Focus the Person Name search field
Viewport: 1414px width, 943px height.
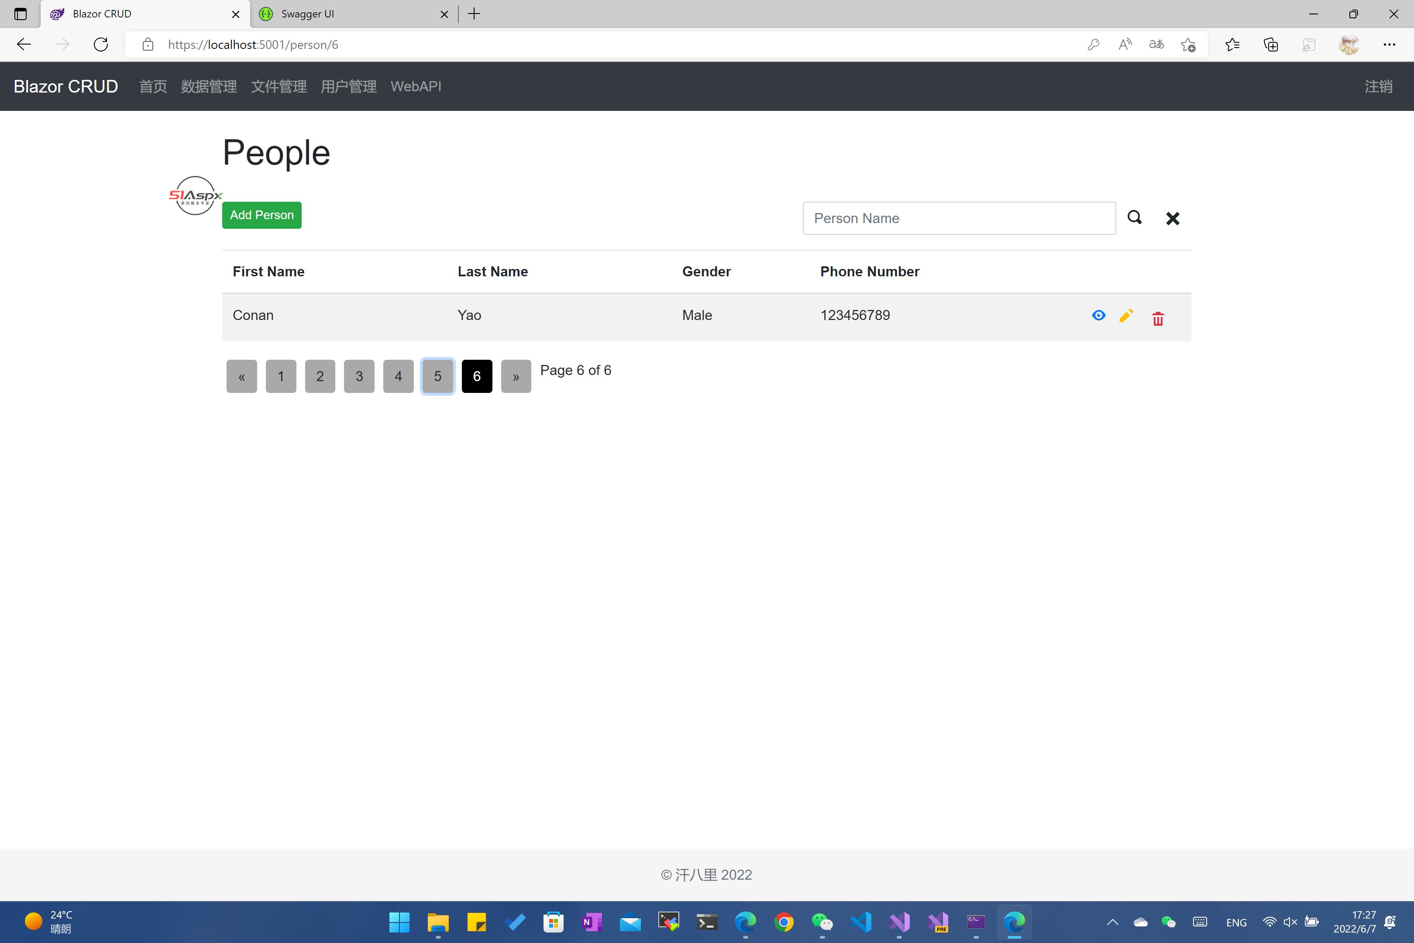[x=959, y=218]
